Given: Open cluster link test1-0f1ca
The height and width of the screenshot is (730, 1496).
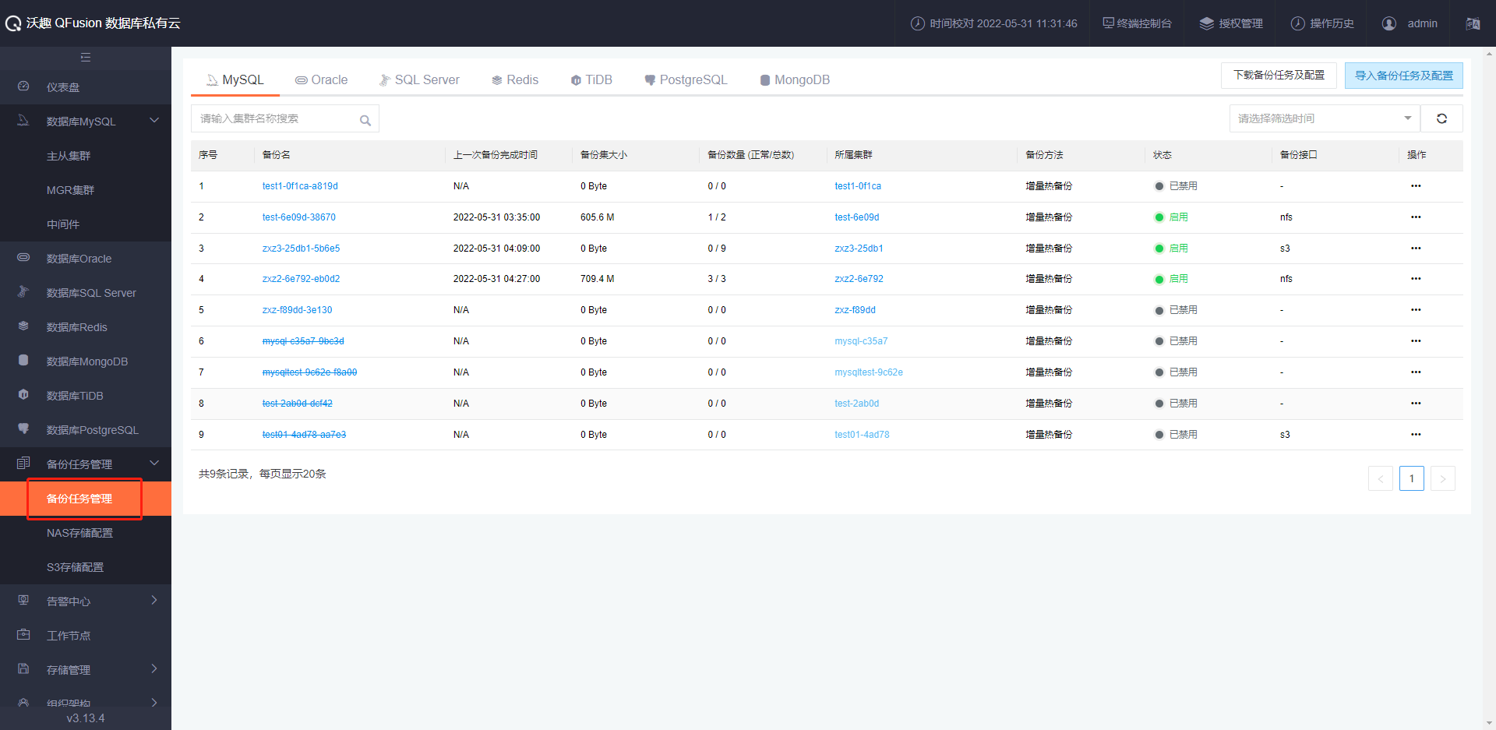Looking at the screenshot, I should tap(858, 186).
